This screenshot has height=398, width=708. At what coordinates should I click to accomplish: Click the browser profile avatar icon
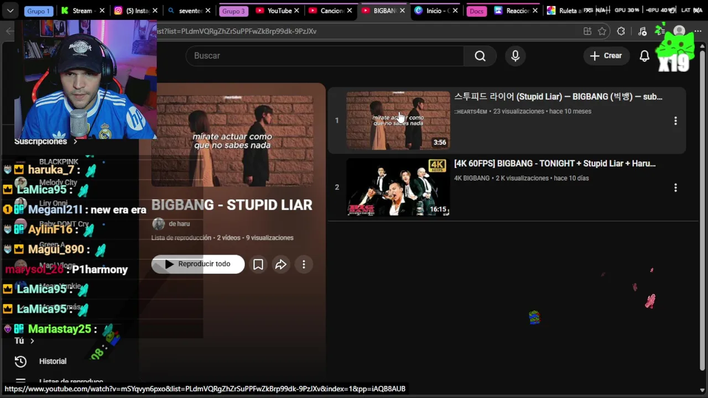point(679,32)
